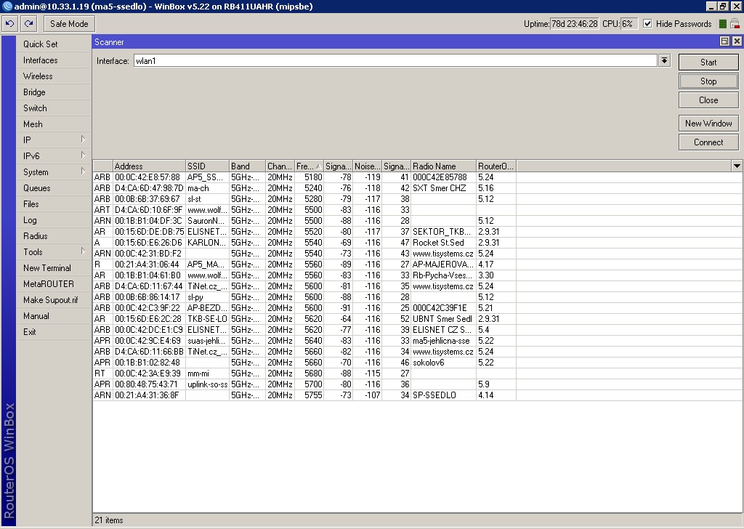Viewport: 744px width, 529px height.
Task: Select row with SSID uplink-so-ss
Action: (x=418, y=384)
